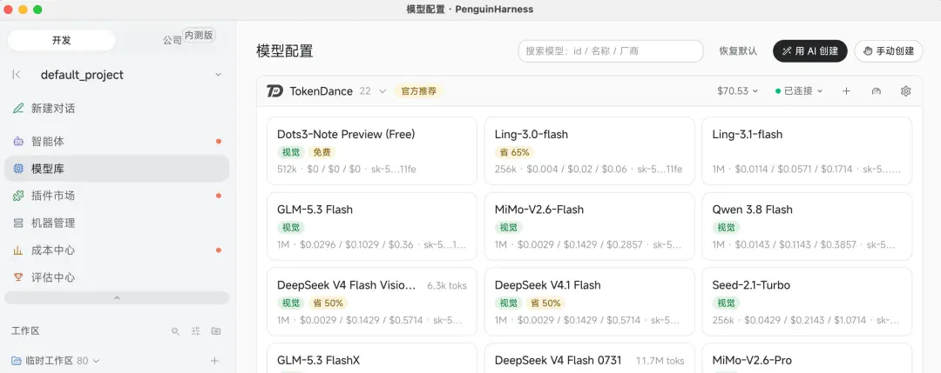
Task: Click the chart icon beside 成本中心
Action: tap(18, 250)
